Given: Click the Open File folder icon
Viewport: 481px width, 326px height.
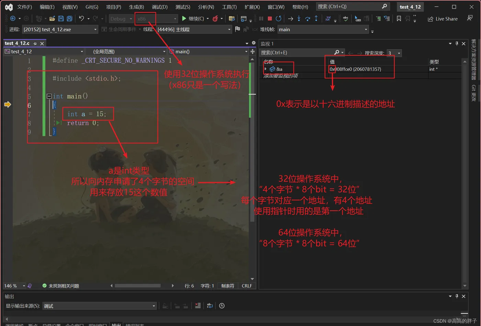Looking at the screenshot, I should tap(52, 19).
